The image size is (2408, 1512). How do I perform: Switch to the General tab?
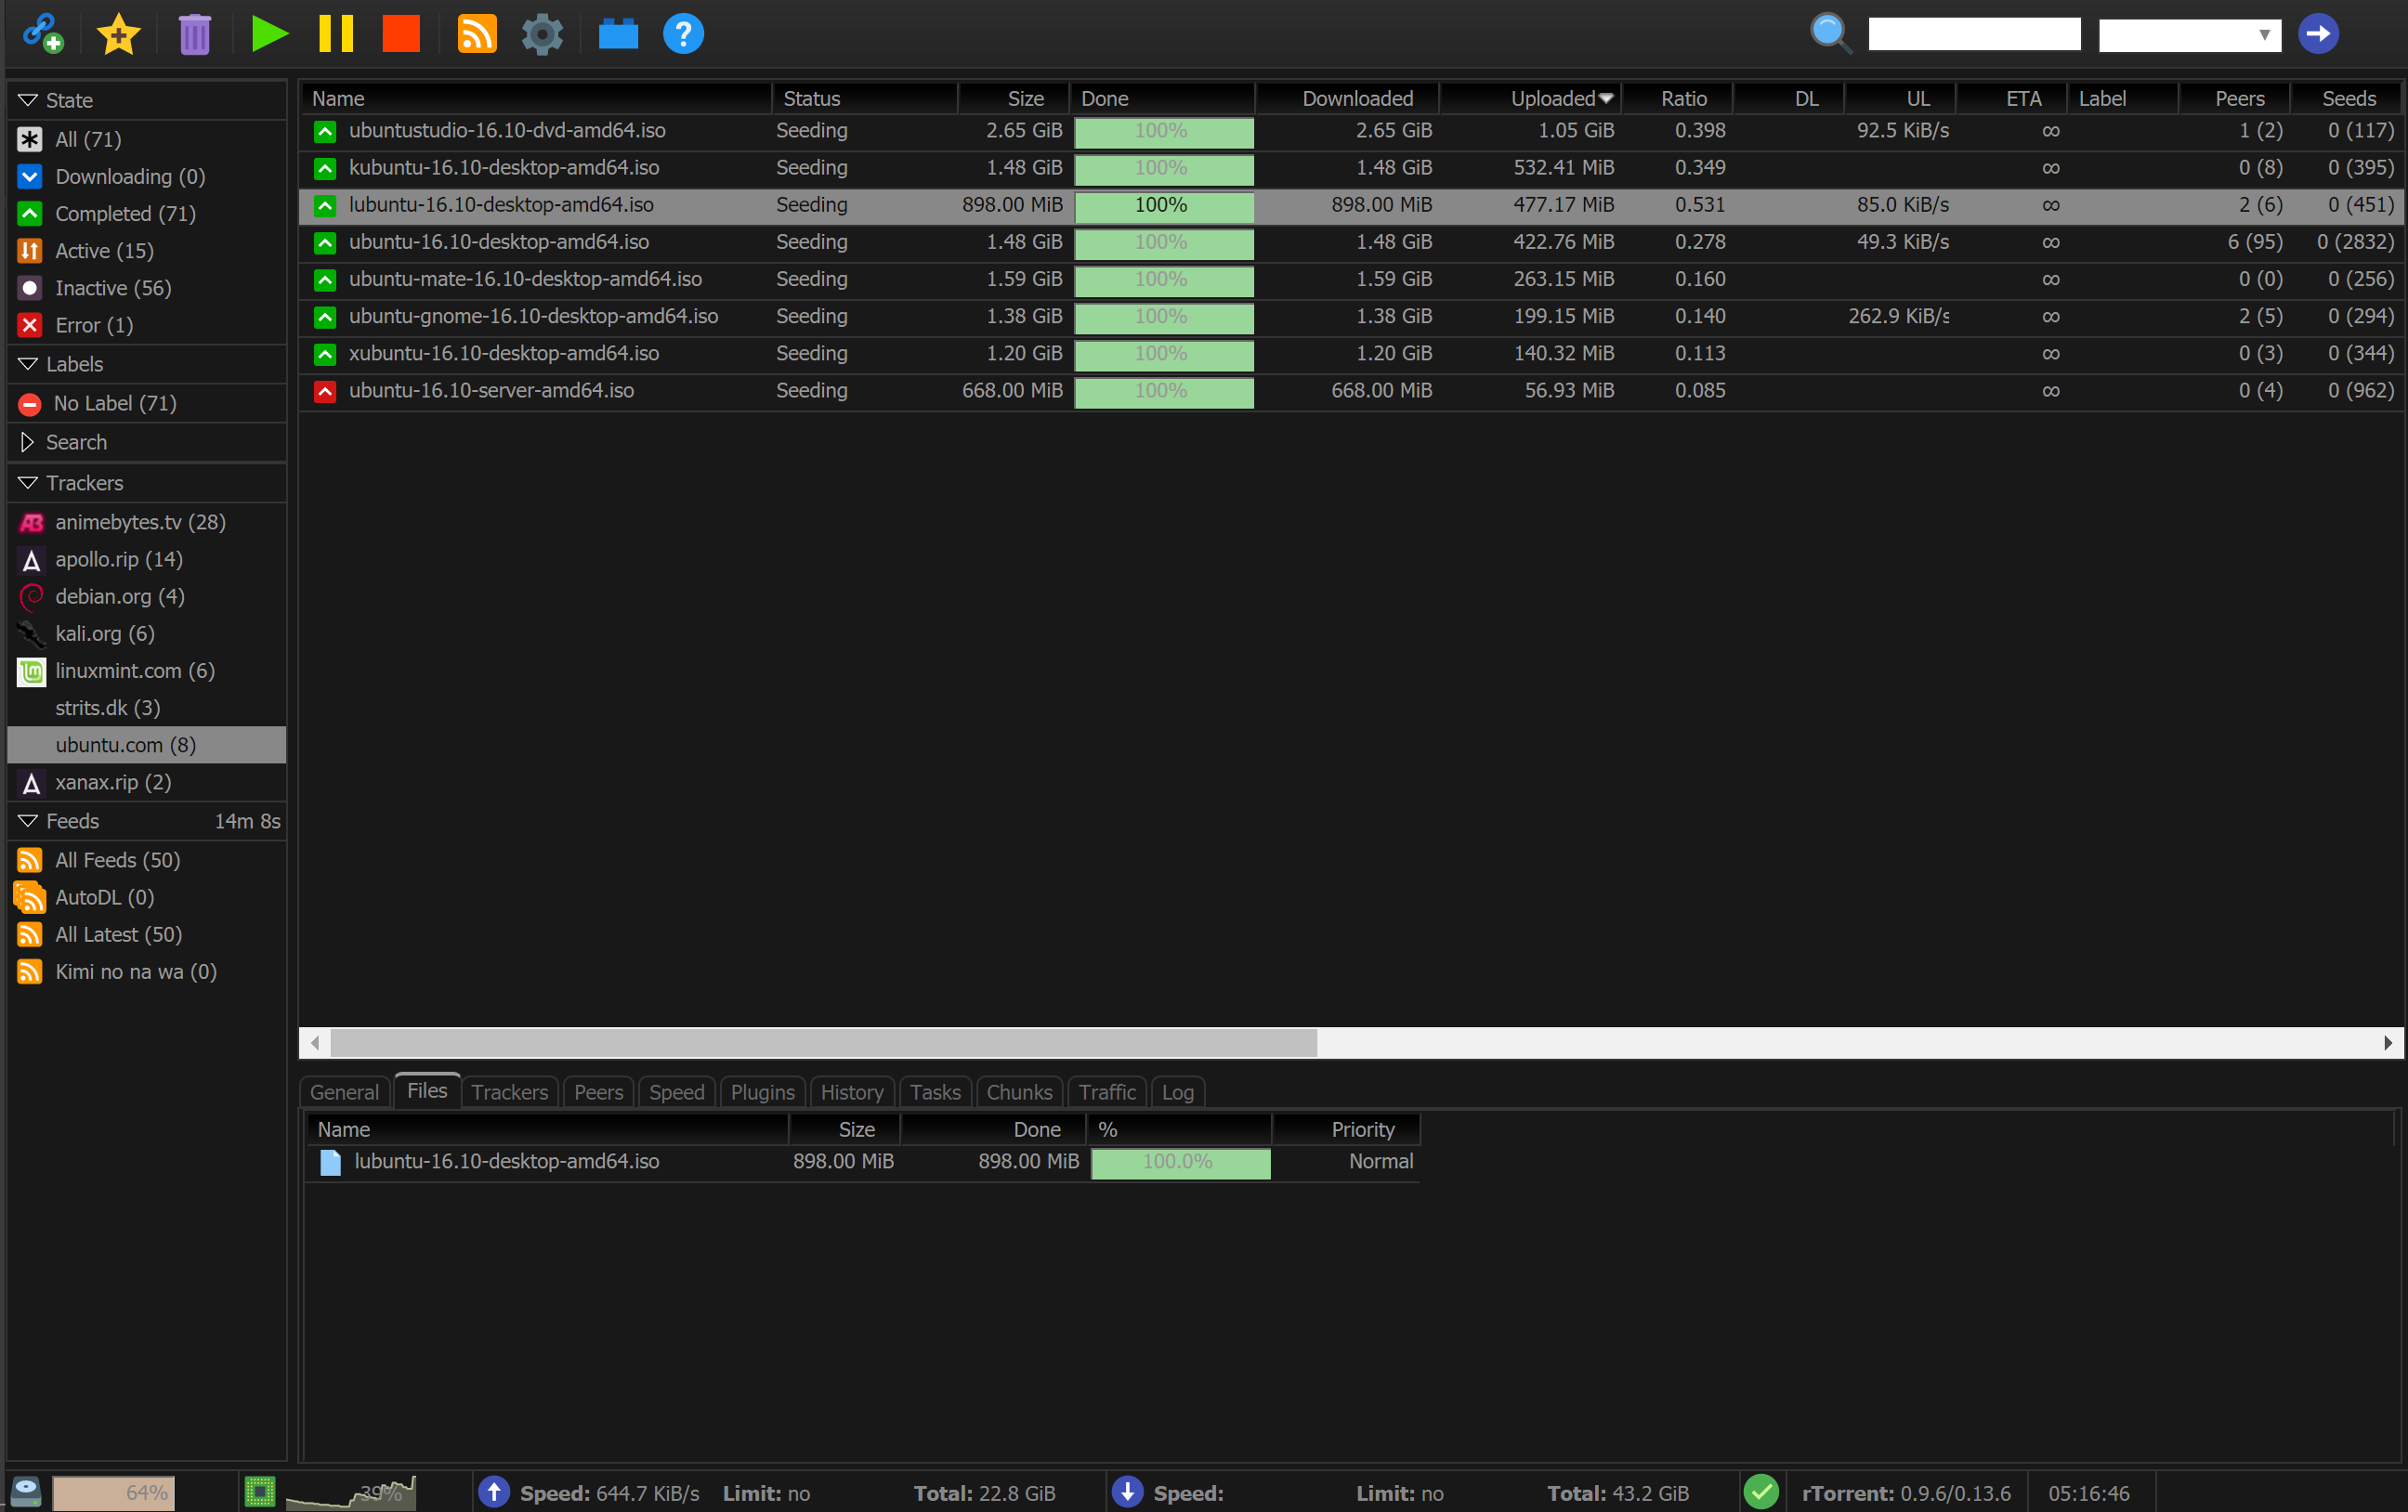pyautogui.click(x=344, y=1092)
